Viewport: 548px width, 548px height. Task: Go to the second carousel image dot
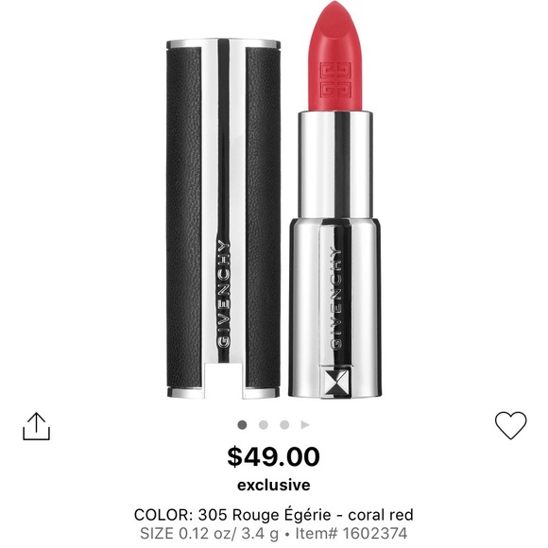click(264, 425)
